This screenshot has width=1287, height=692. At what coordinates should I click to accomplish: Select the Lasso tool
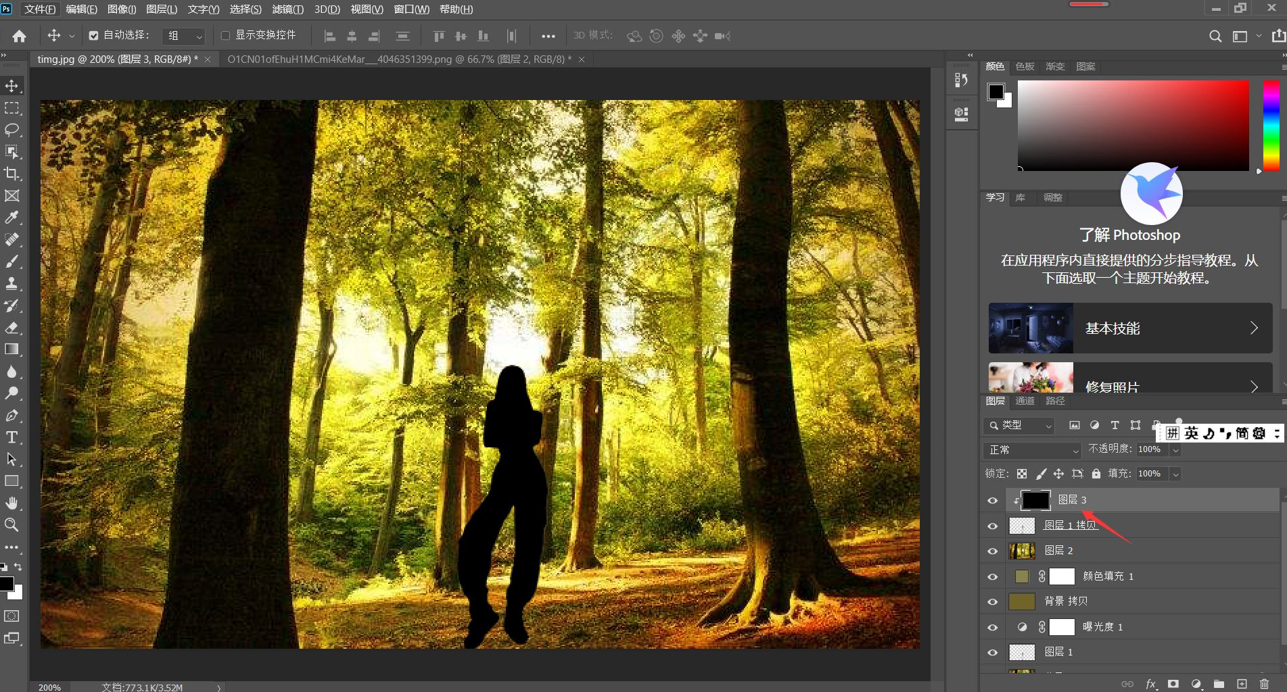click(x=12, y=130)
